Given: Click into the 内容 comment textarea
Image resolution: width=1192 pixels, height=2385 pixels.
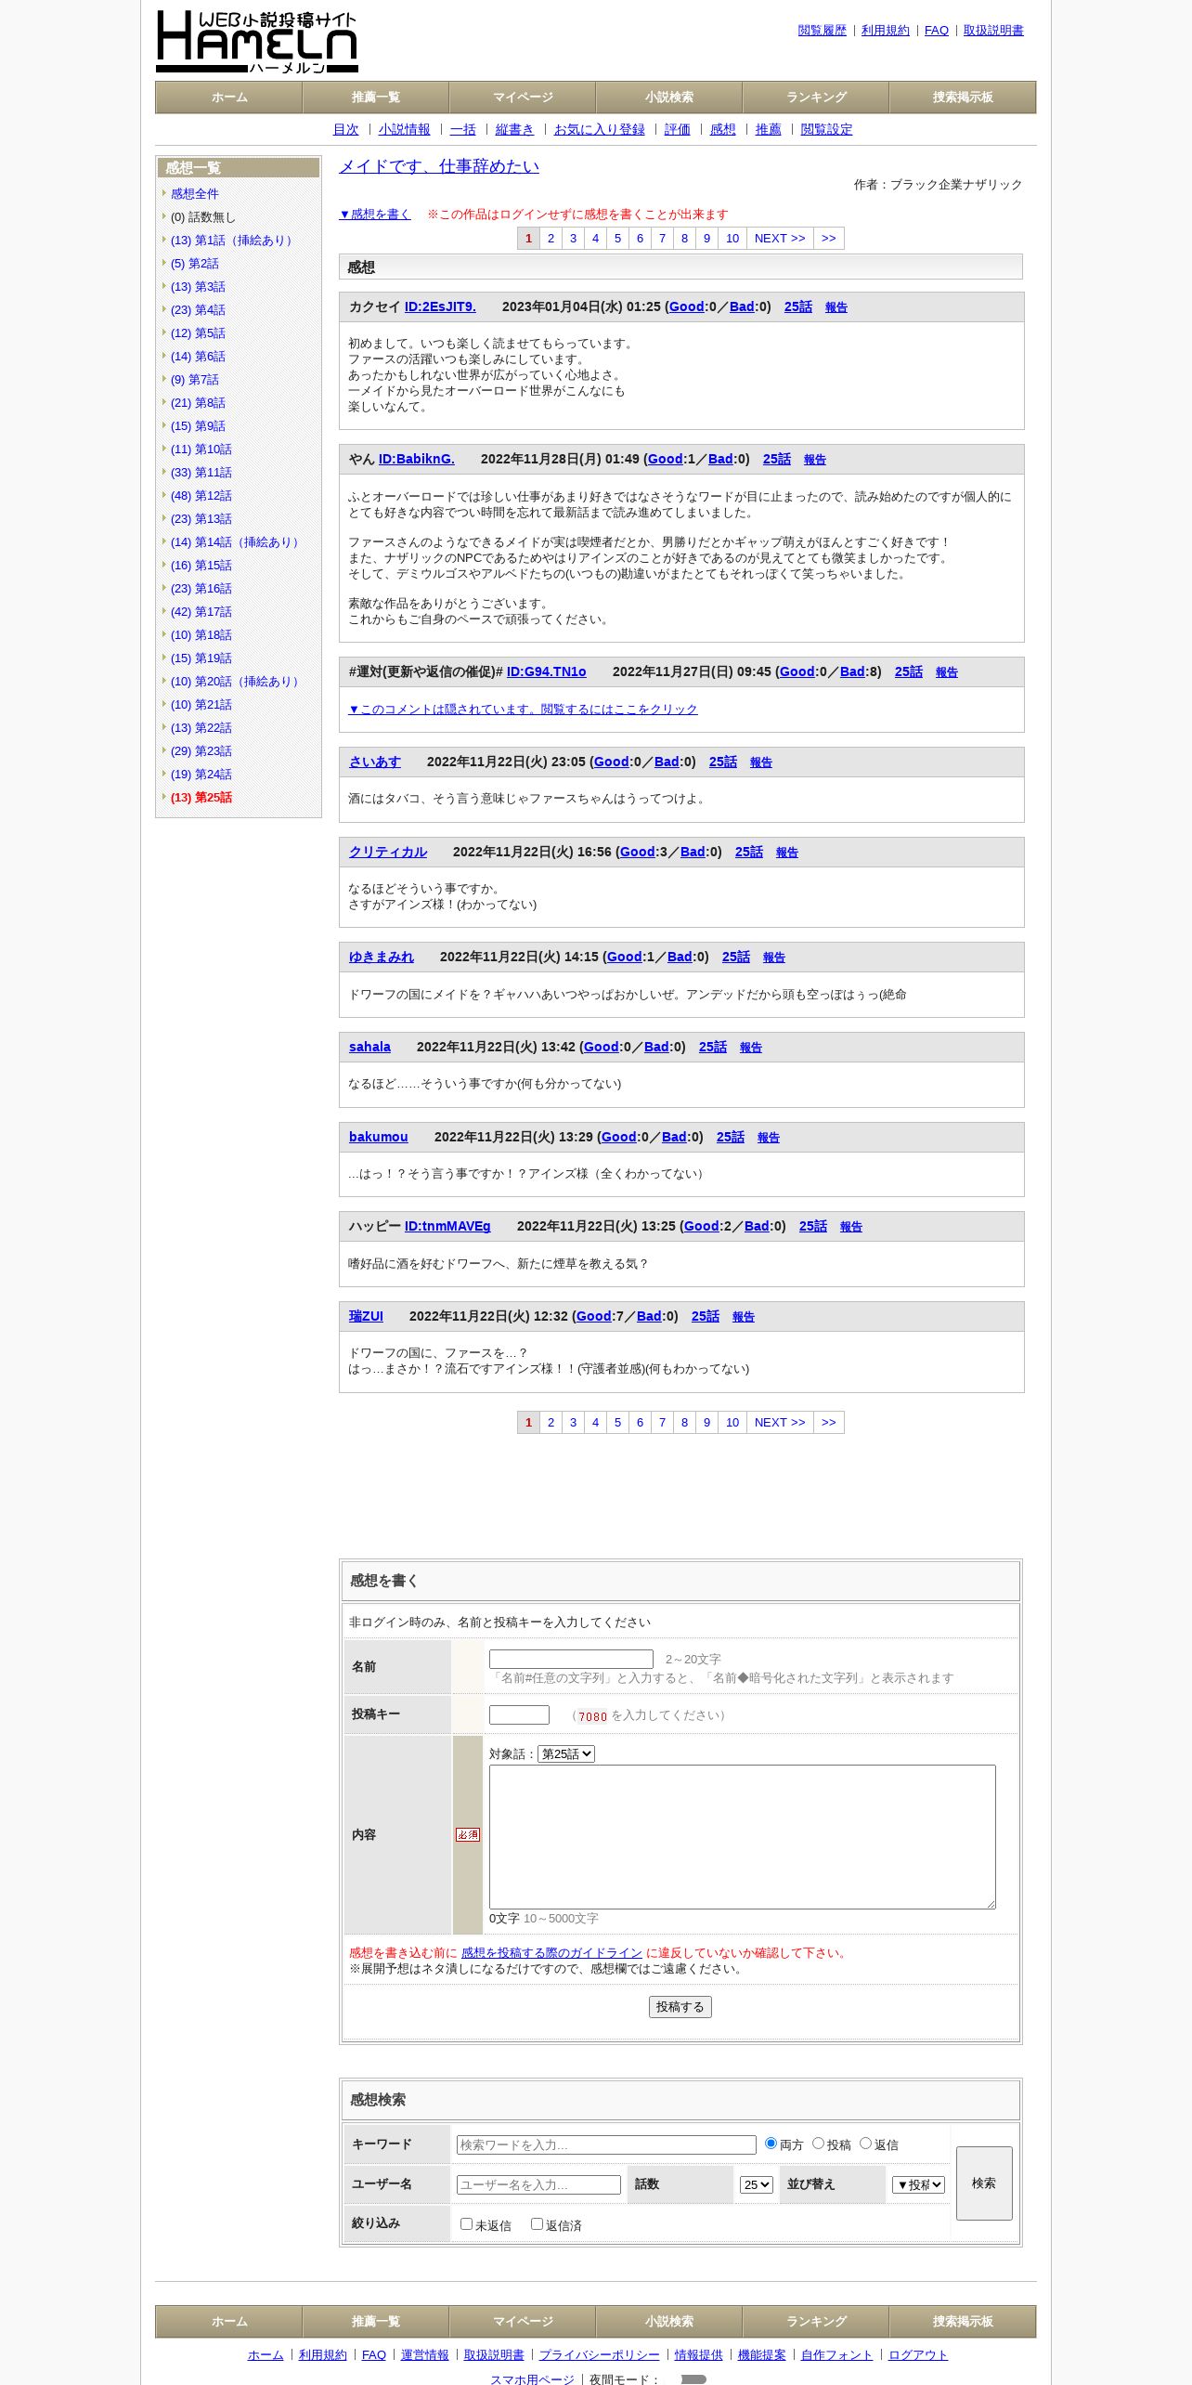Looking at the screenshot, I should tap(743, 1836).
